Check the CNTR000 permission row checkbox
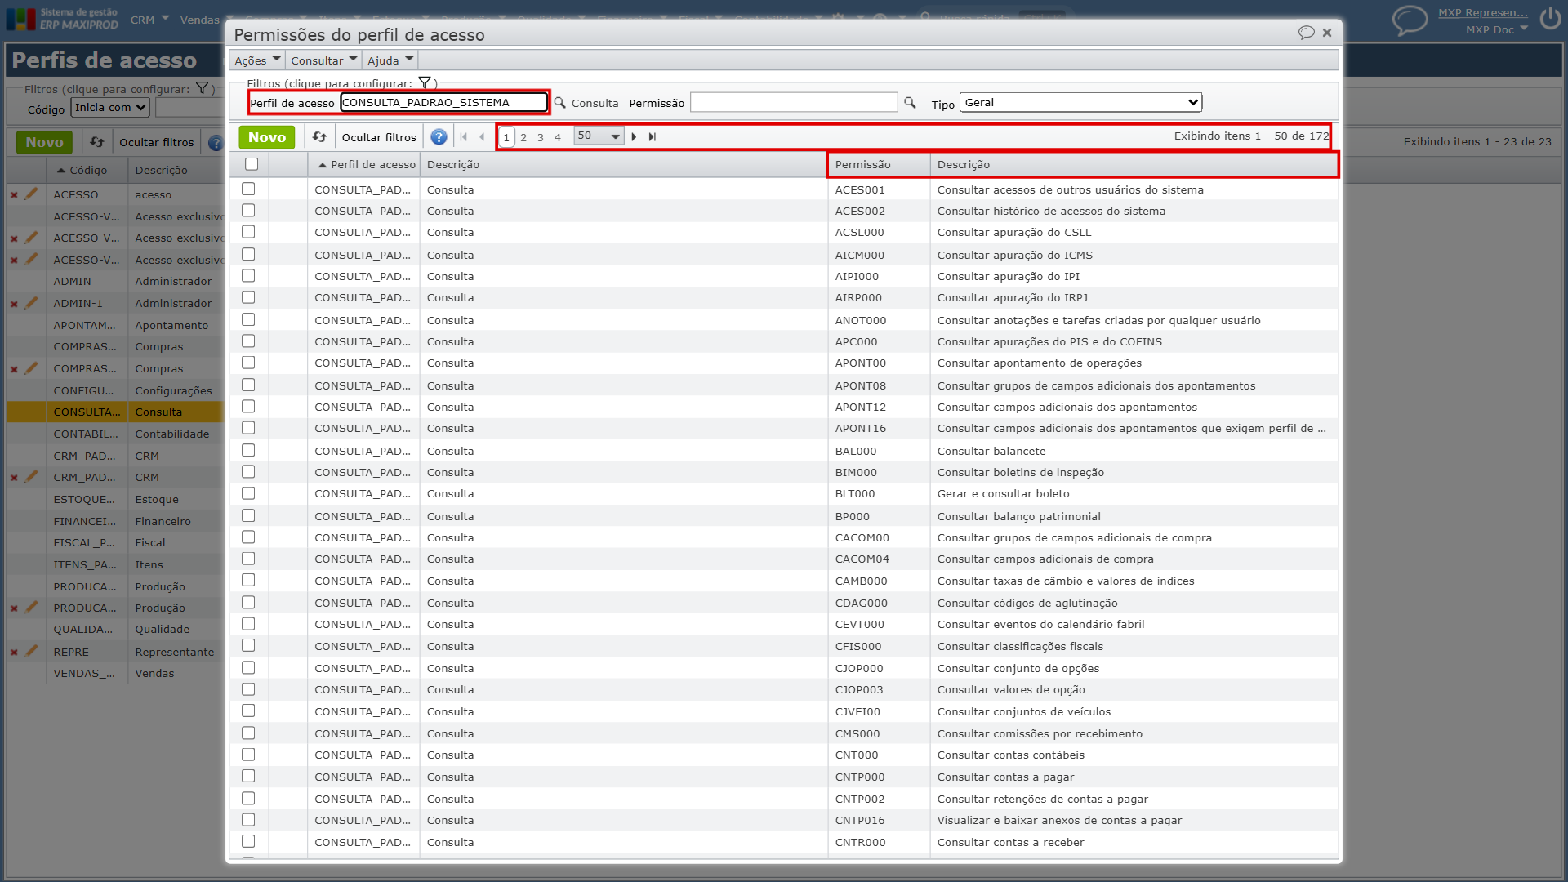Viewport: 1568px width, 882px height. click(248, 842)
